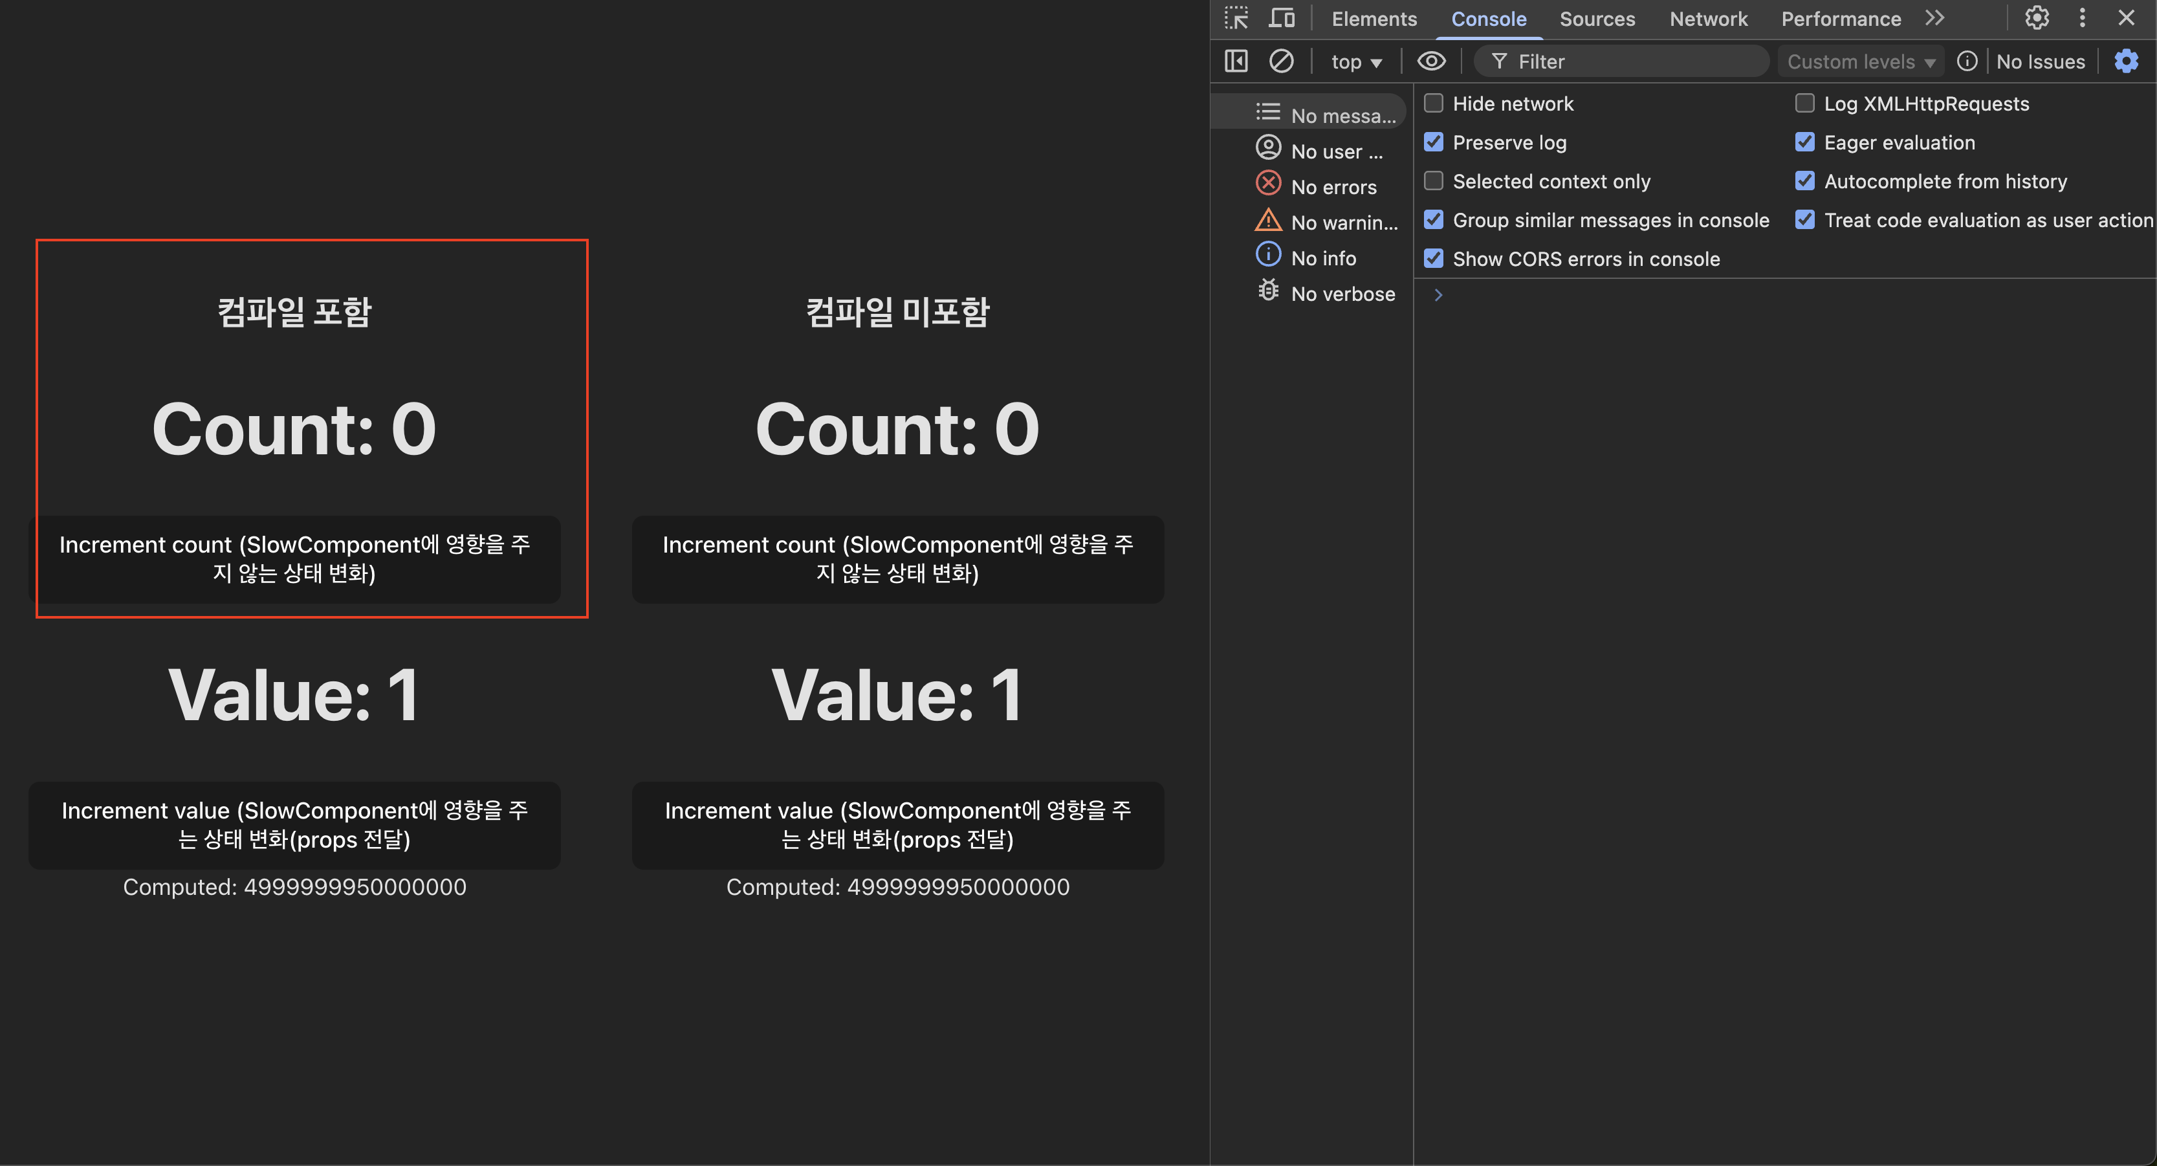
Task: Click the blue console settings gear
Action: point(2126,61)
